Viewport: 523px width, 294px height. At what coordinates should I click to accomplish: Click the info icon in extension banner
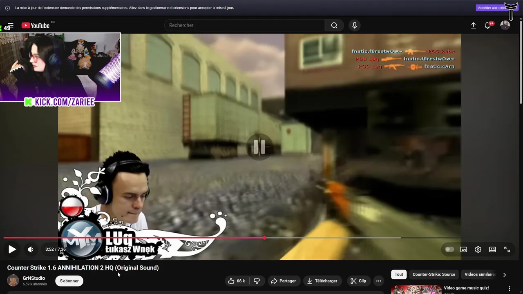click(7, 8)
